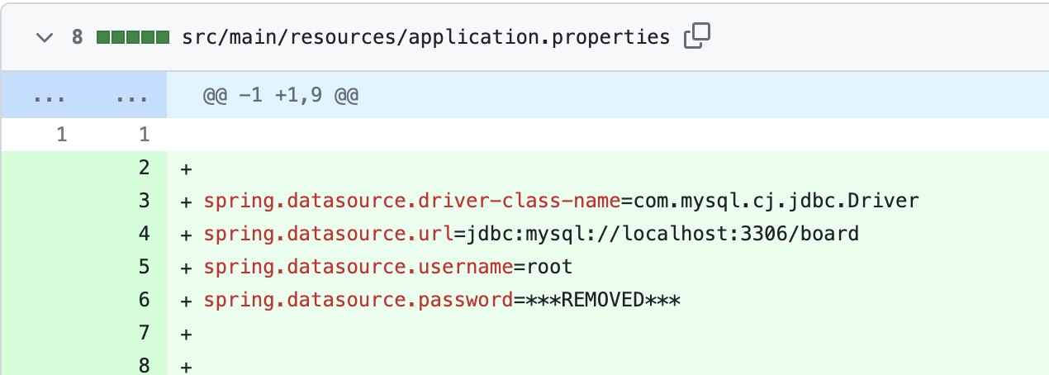The width and height of the screenshot is (1049, 375).
Task: Click the diffstat squares beside the 8
Action: pos(132,37)
